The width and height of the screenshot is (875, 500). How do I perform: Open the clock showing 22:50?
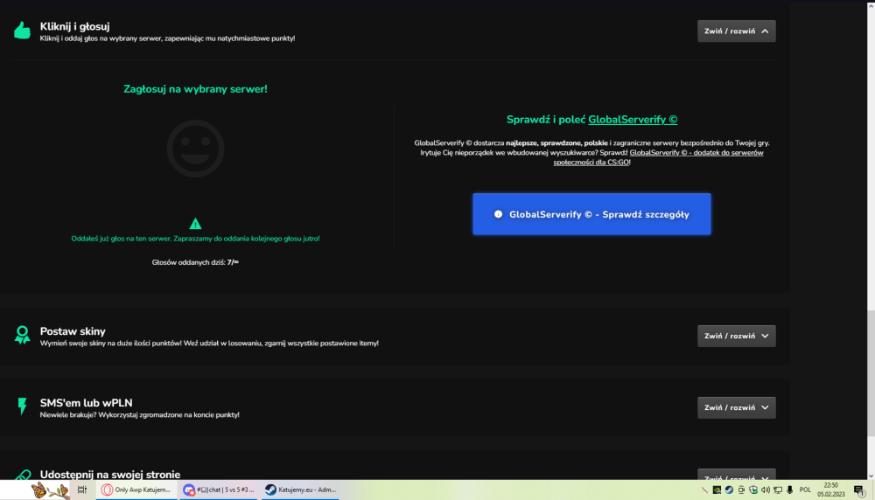pos(831,490)
